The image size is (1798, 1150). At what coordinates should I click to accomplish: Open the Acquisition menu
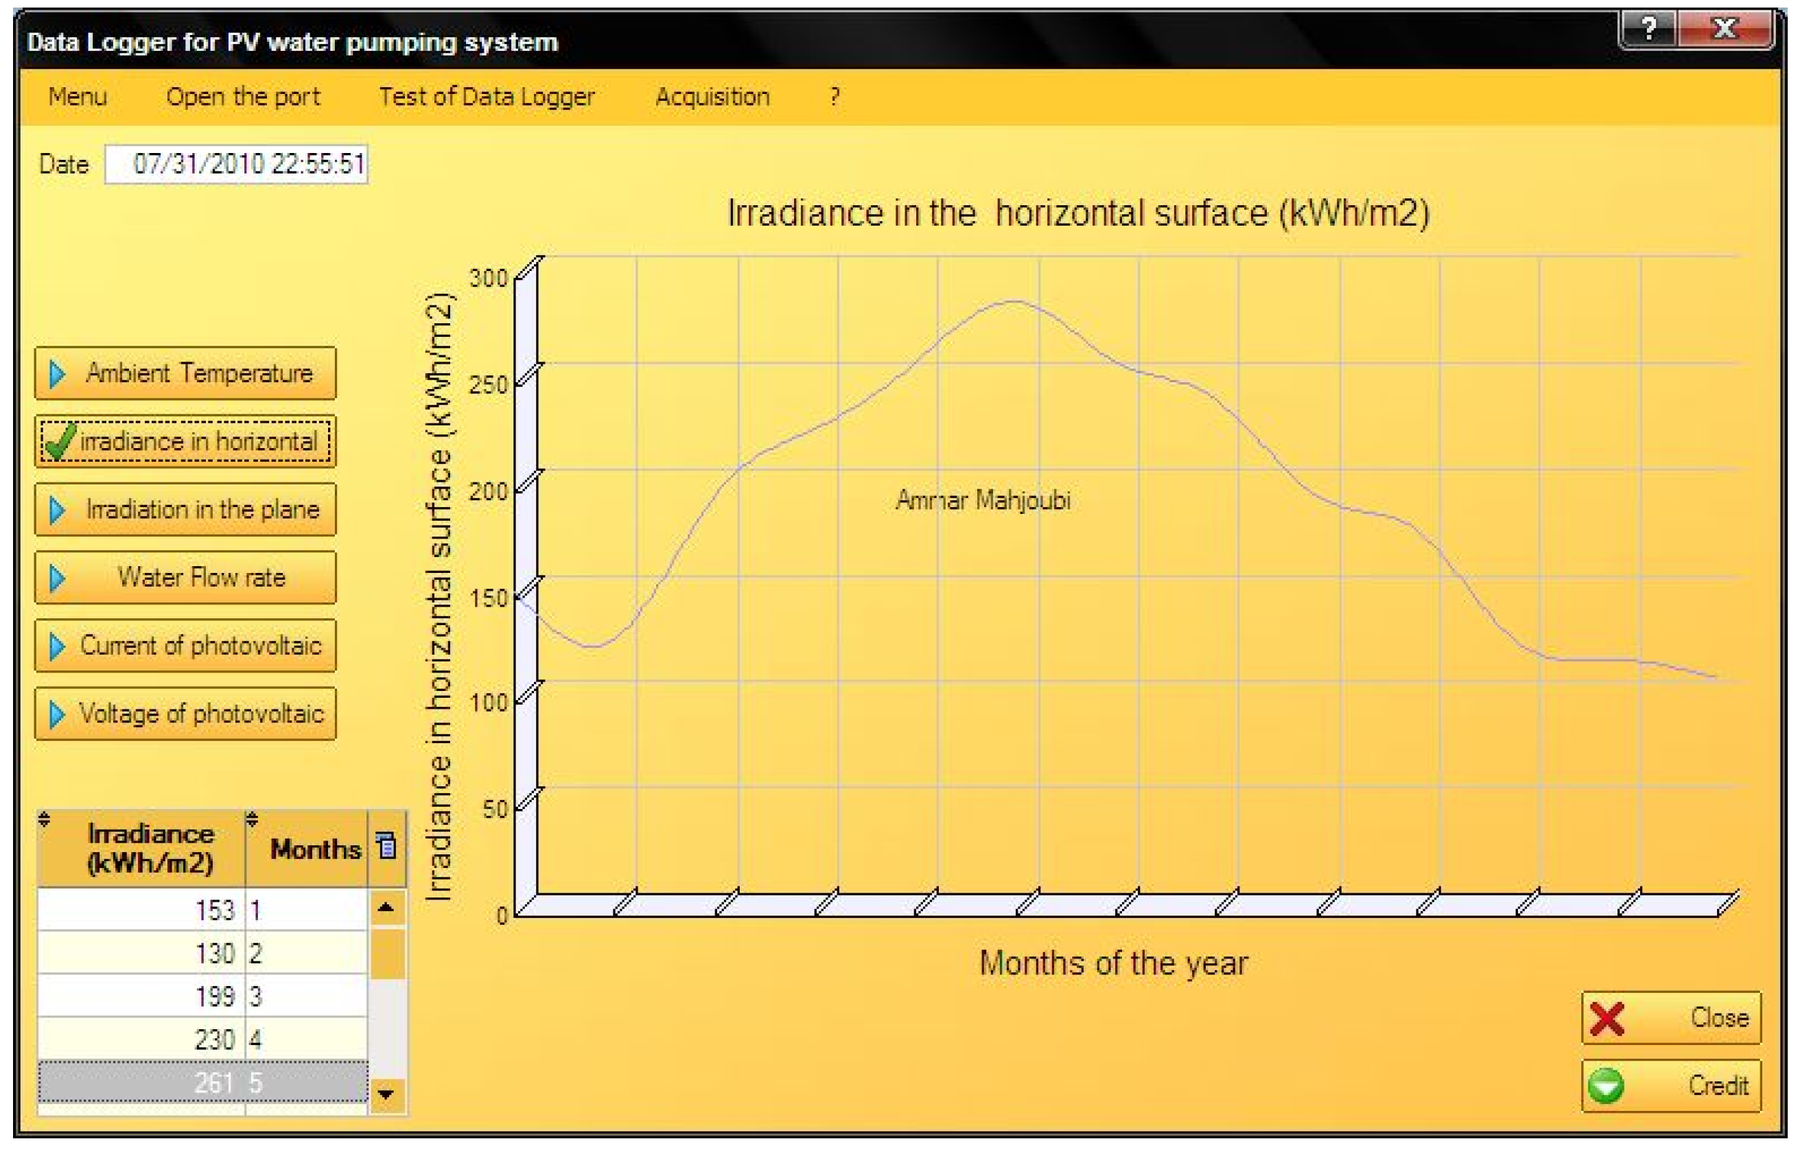pos(712,97)
